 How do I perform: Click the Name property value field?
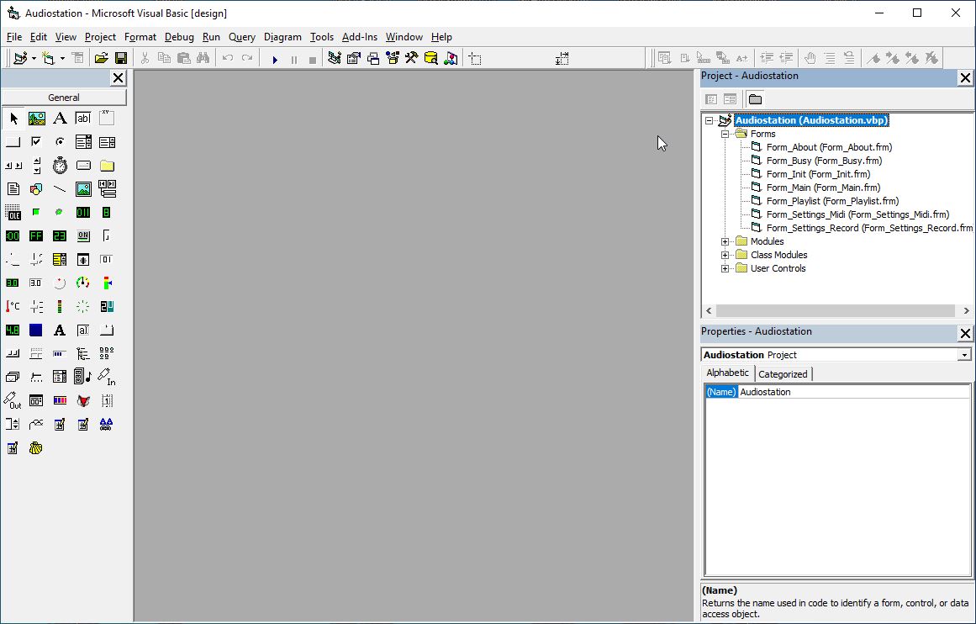coord(854,392)
